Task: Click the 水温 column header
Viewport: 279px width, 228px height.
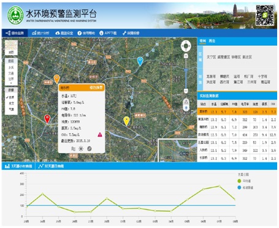Action: pos(214,104)
